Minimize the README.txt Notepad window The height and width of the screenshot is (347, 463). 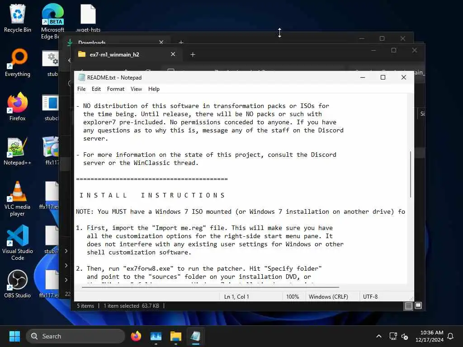click(x=363, y=77)
